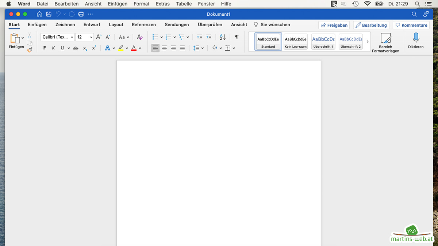Toggle subscript formatting
Screen dimensions: 438x246
tap(85, 48)
